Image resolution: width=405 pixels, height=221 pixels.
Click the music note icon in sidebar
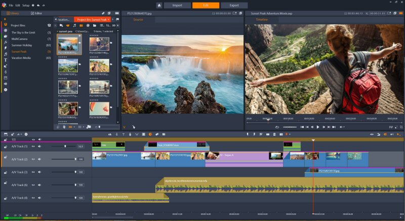pos(6,53)
